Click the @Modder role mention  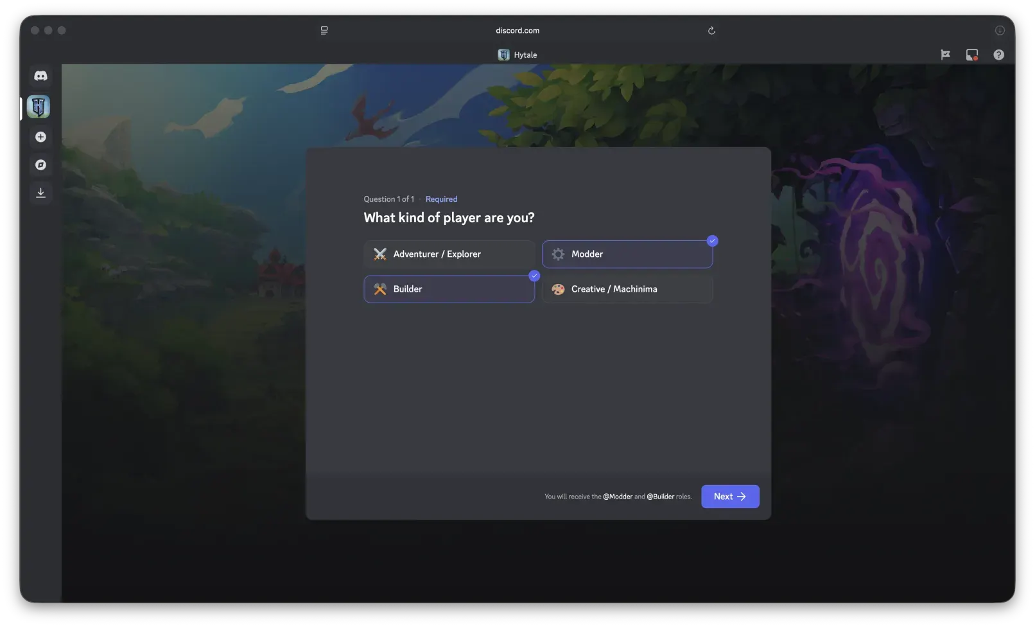click(617, 497)
